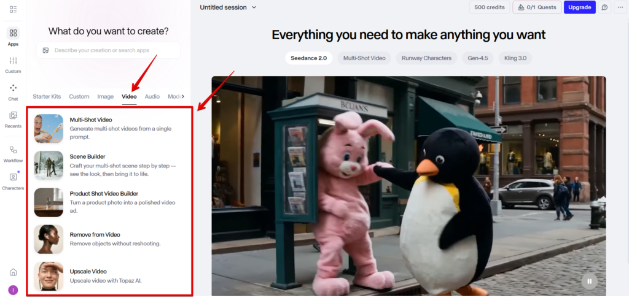
Task: Open the purple user profile avatar
Action: point(14,290)
